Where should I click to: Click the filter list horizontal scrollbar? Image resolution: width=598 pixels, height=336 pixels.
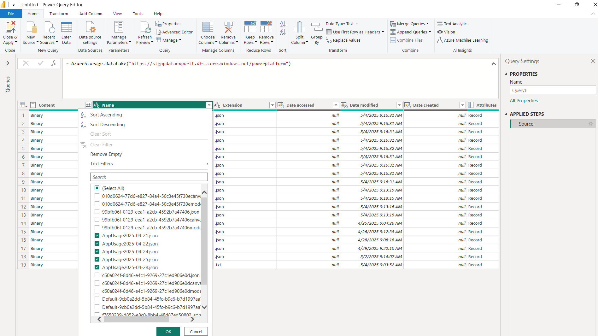click(136, 319)
